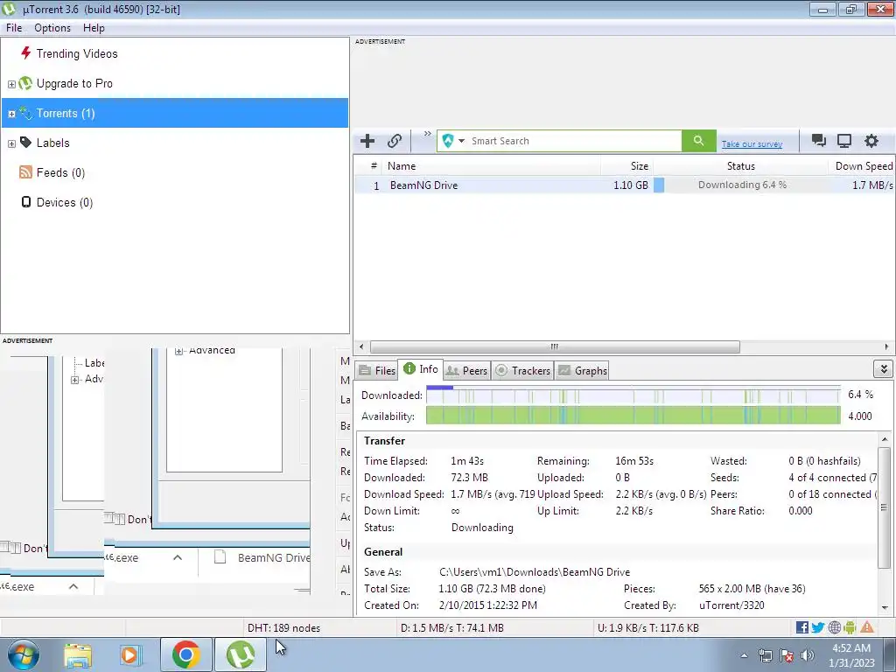
Task: Switch to the Peers tab
Action: point(467,370)
